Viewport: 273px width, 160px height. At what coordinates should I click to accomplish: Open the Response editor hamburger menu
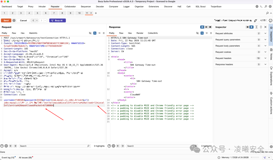coord(211,33)
